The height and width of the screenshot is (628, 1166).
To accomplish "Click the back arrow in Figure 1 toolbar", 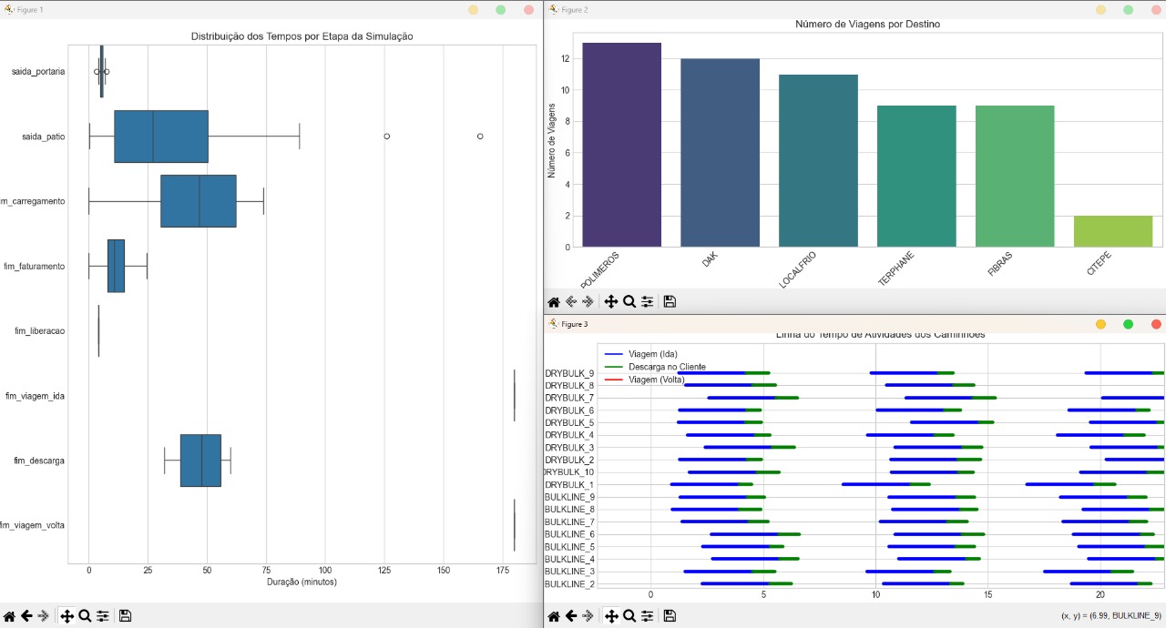I will [x=27, y=616].
